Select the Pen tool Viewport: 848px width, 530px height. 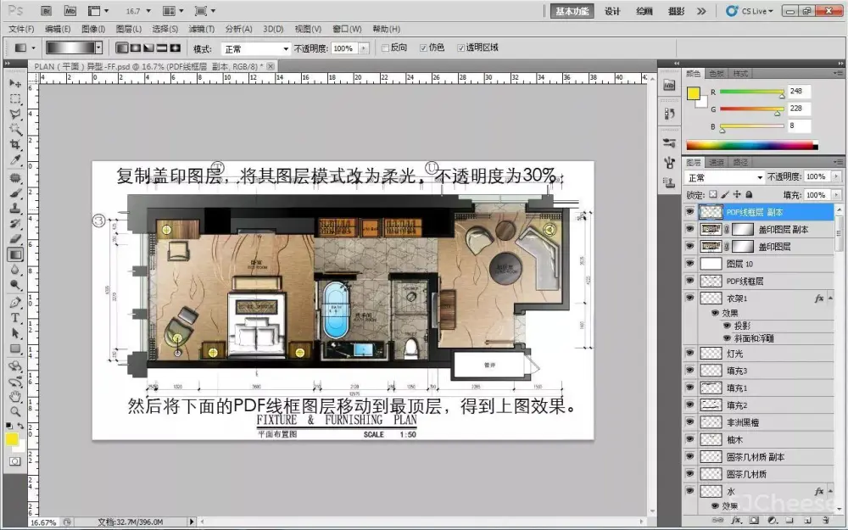(15, 303)
